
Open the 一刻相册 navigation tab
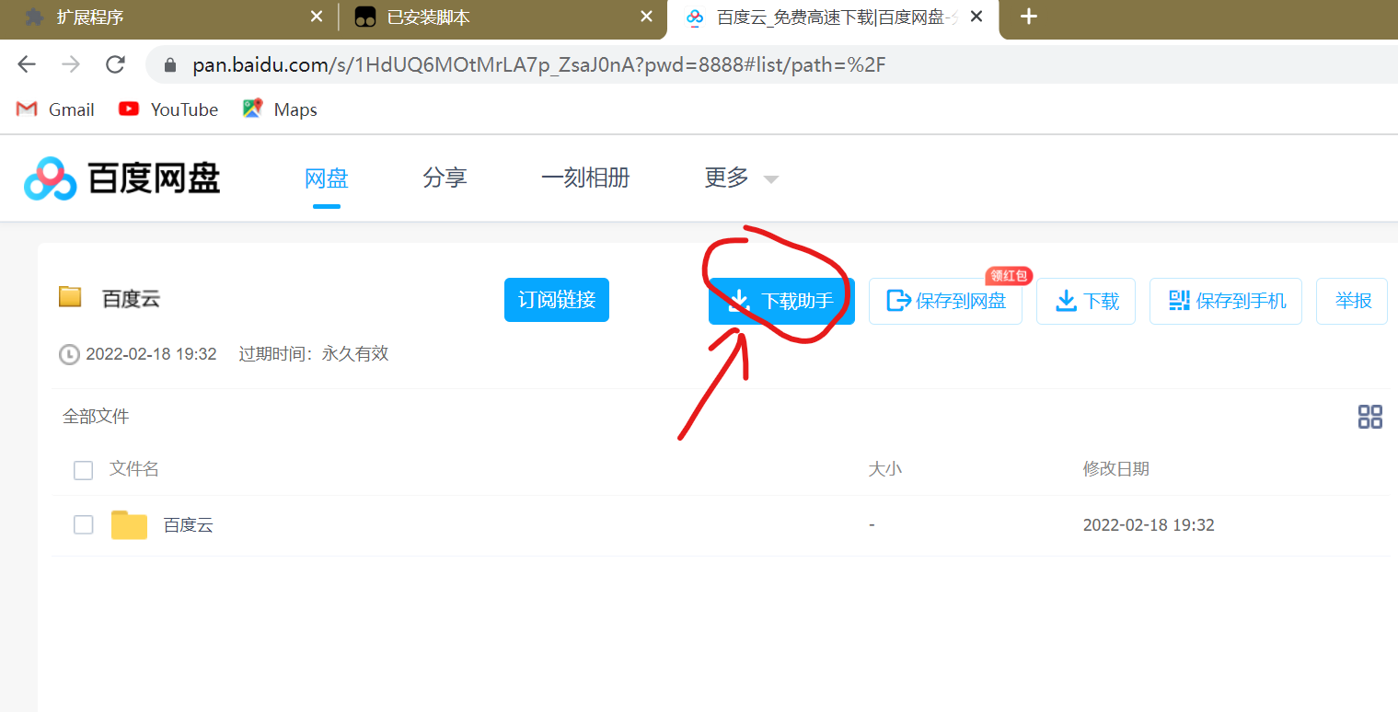tap(585, 178)
